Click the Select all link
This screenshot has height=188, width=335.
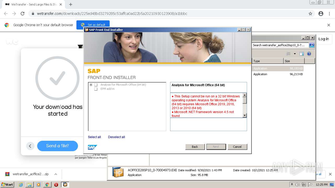pos(94,137)
